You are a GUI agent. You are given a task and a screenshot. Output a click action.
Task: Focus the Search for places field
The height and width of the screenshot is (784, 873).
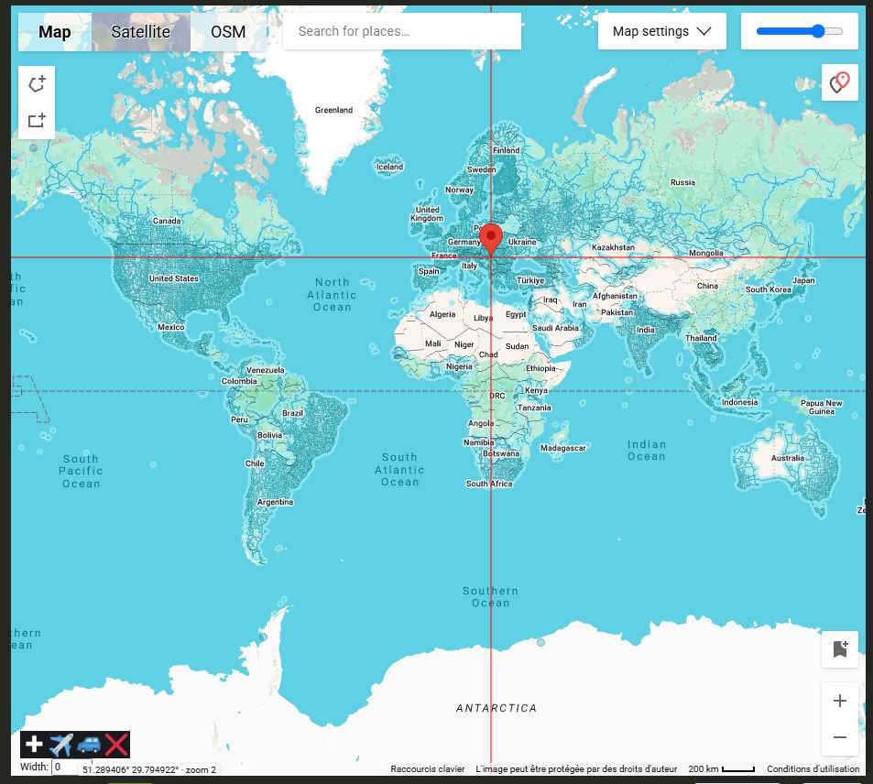click(x=401, y=31)
